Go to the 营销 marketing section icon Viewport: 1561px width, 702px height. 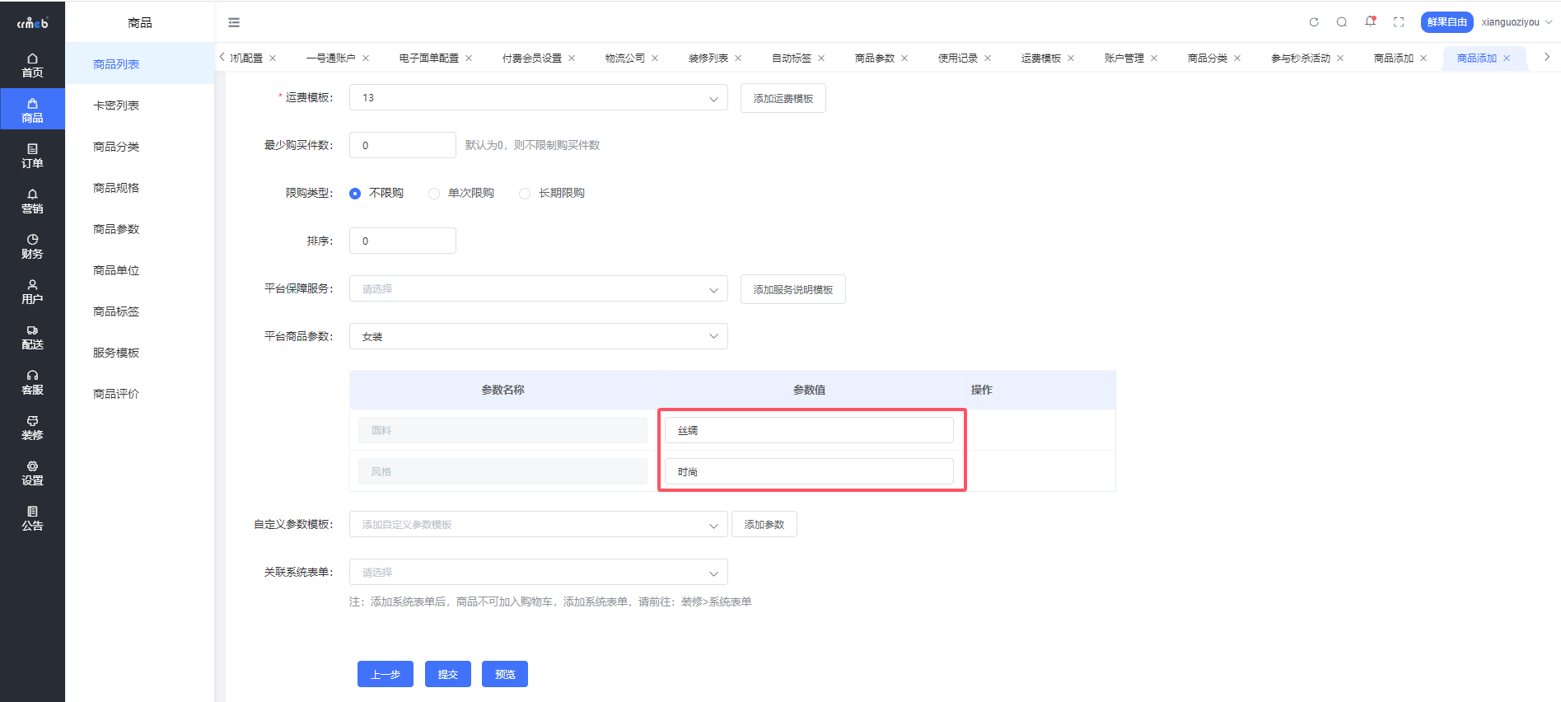[x=32, y=201]
